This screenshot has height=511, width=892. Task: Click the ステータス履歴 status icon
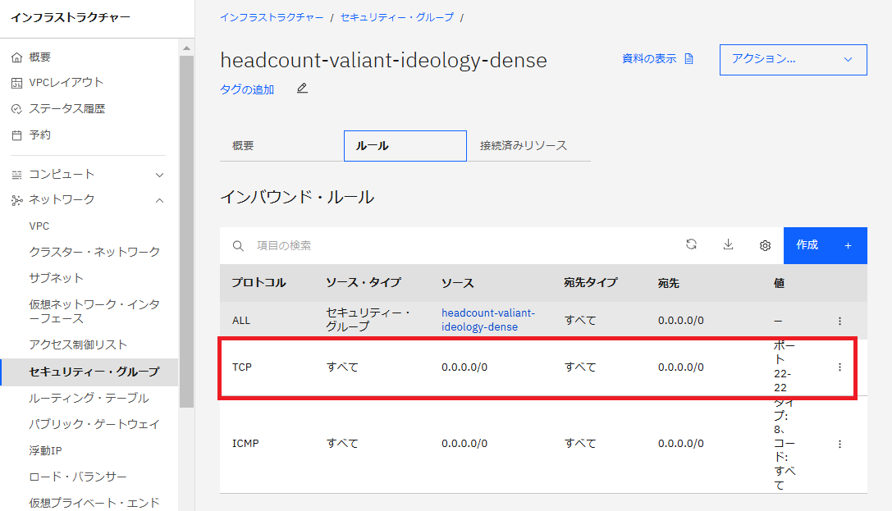coord(17,109)
